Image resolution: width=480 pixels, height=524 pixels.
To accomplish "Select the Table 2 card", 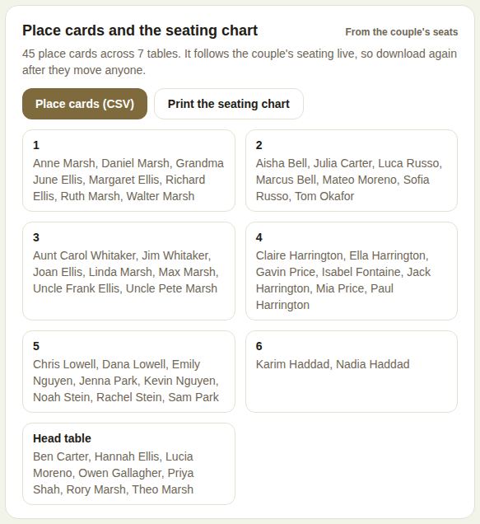I will (x=352, y=171).
